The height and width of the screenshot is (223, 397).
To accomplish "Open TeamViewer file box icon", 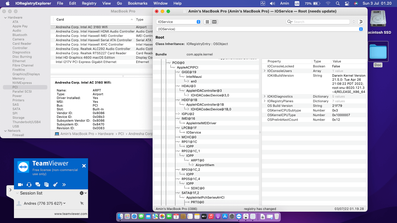I will click(x=47, y=185).
